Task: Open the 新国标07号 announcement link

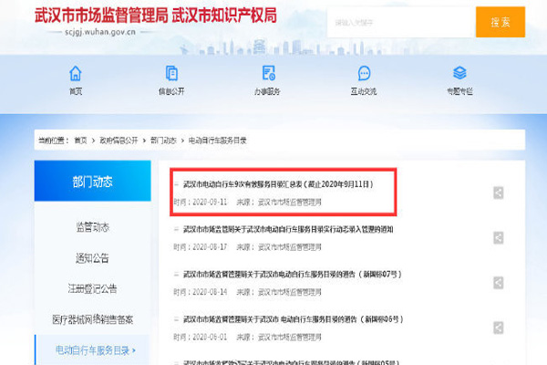Action: (293, 274)
